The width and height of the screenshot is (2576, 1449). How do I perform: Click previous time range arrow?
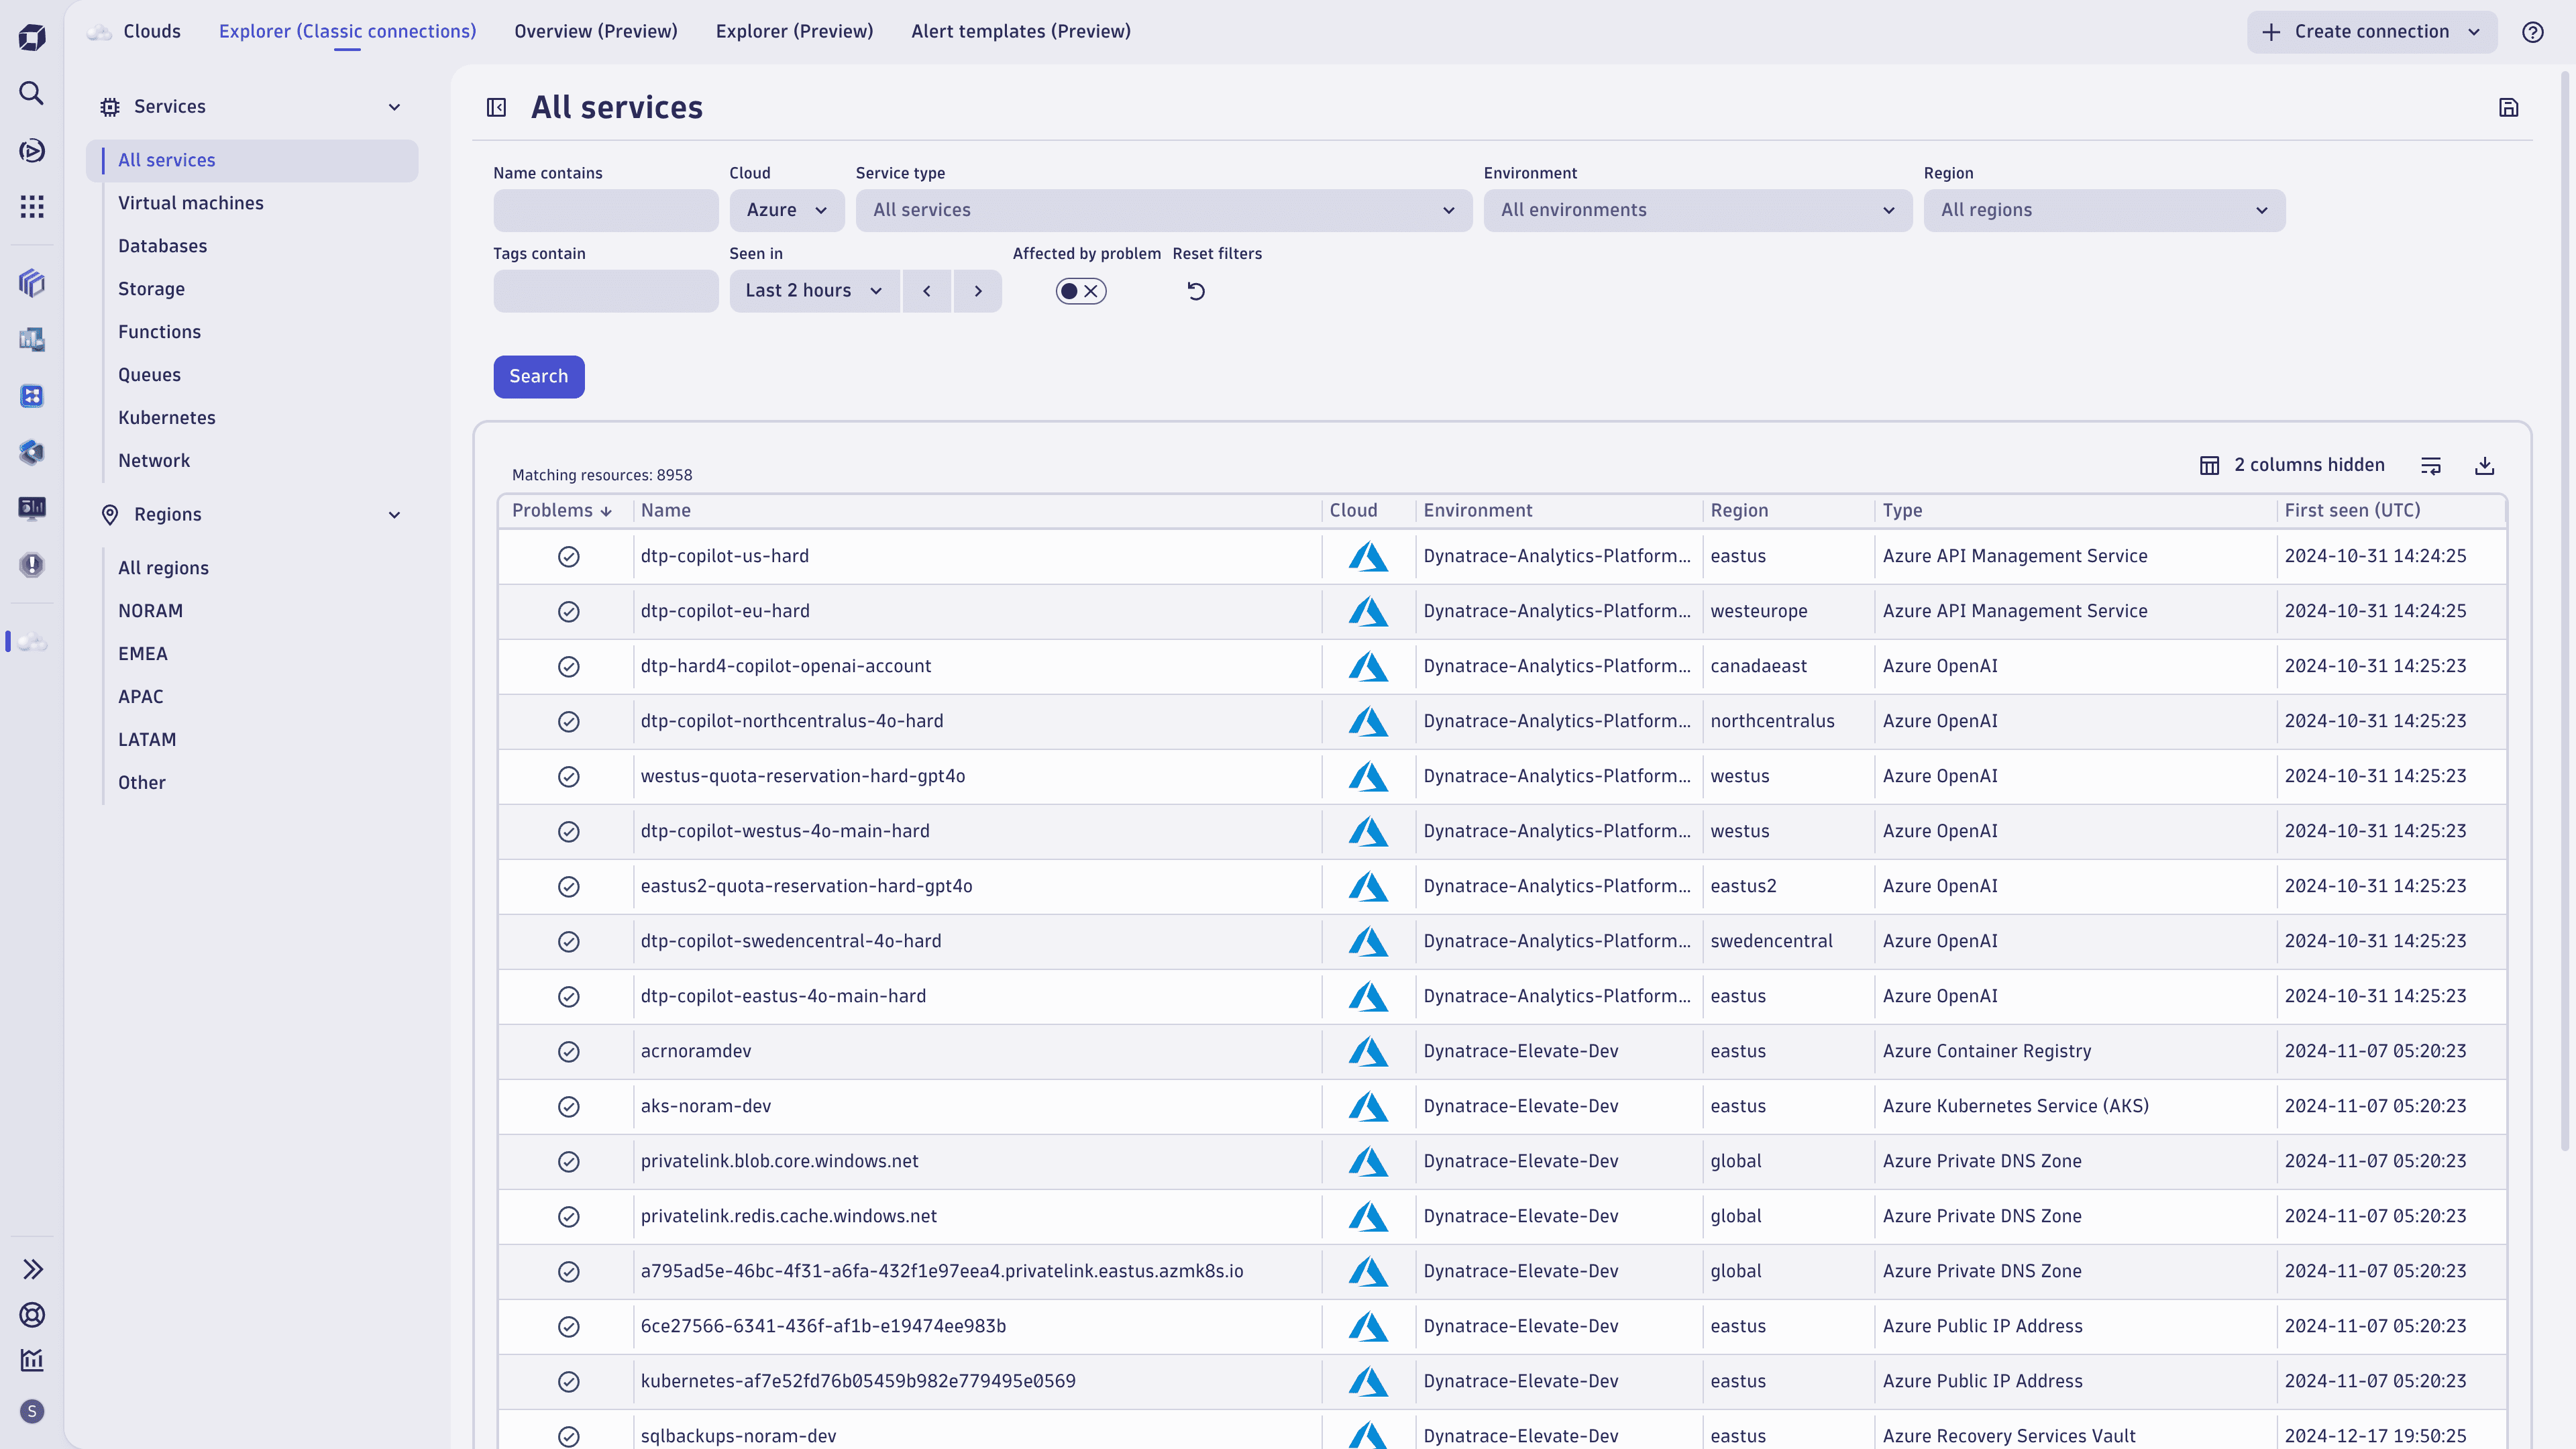pos(926,291)
